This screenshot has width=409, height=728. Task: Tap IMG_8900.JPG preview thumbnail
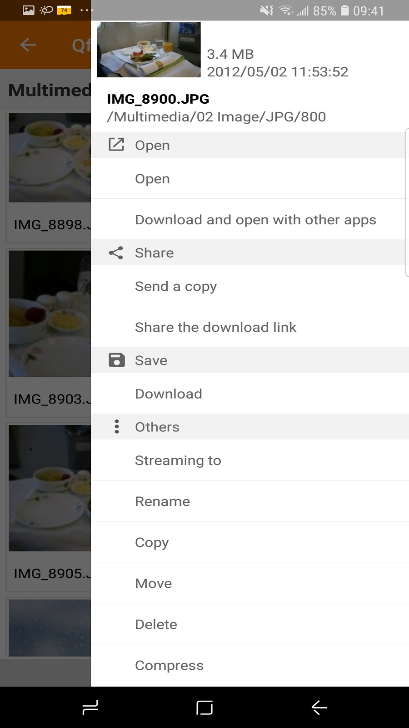tap(149, 50)
